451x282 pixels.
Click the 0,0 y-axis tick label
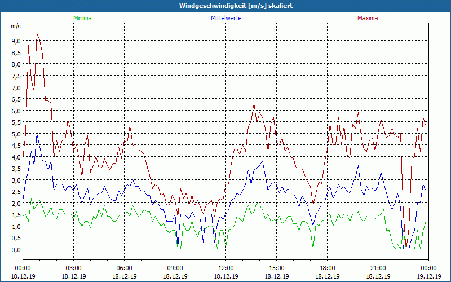(15, 249)
